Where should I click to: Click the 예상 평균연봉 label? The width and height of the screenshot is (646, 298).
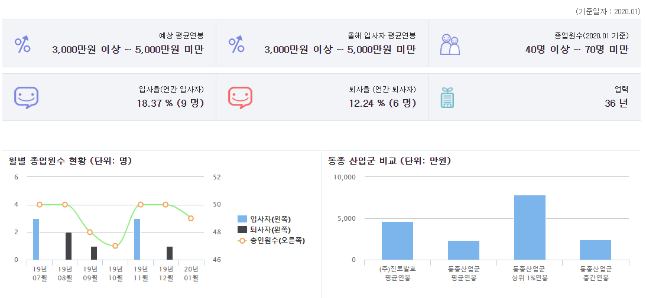point(181,36)
